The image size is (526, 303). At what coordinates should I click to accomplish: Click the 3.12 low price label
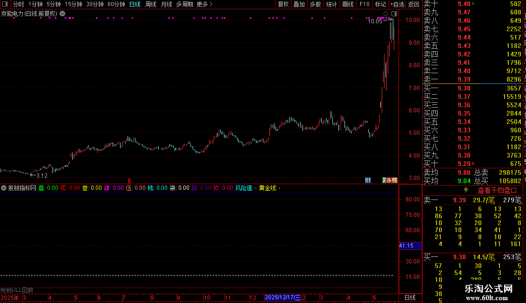tap(42, 176)
